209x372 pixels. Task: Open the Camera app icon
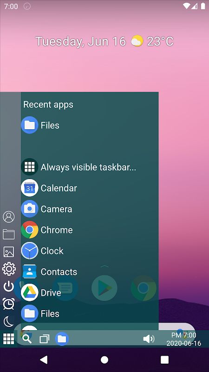point(30,208)
